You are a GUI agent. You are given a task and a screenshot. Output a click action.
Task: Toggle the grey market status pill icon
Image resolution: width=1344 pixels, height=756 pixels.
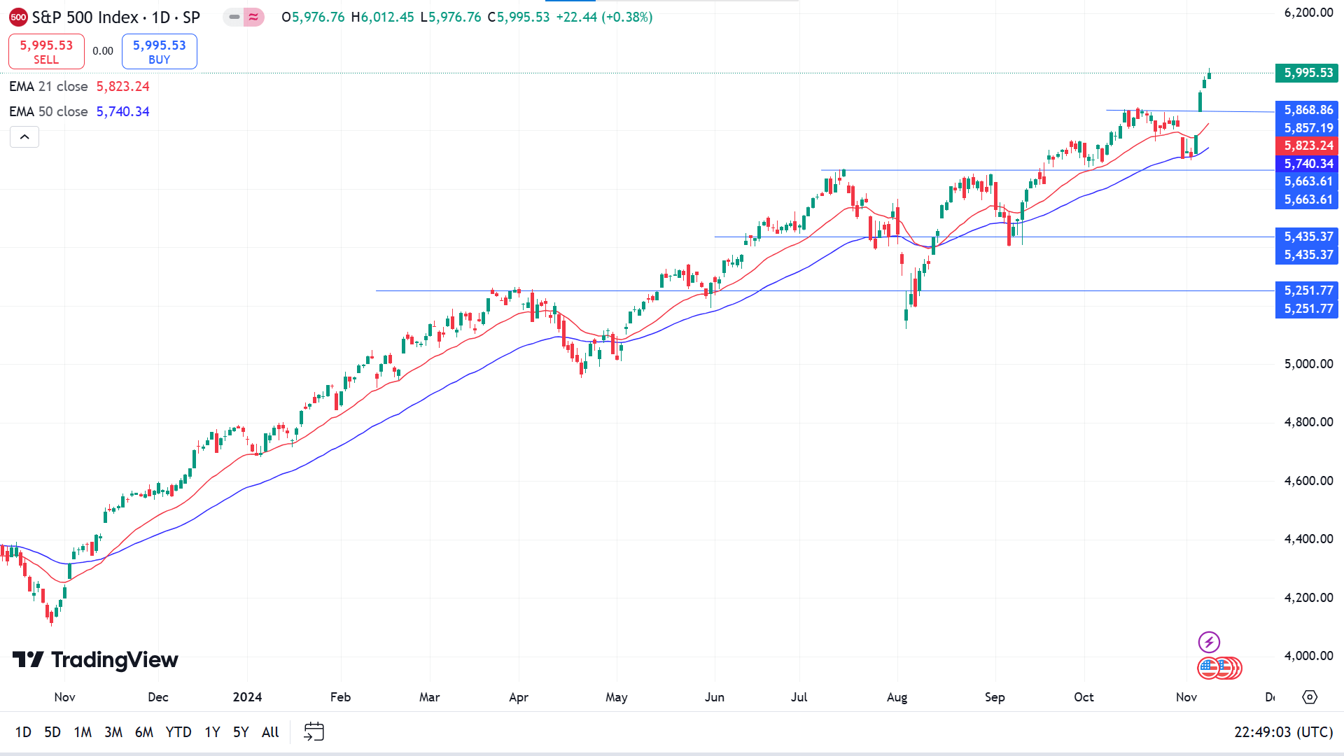(x=234, y=17)
